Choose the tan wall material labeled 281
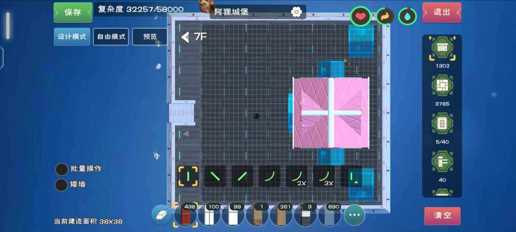 click(x=281, y=215)
